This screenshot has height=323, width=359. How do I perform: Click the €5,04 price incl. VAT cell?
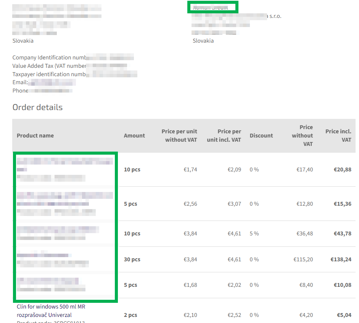(344, 315)
